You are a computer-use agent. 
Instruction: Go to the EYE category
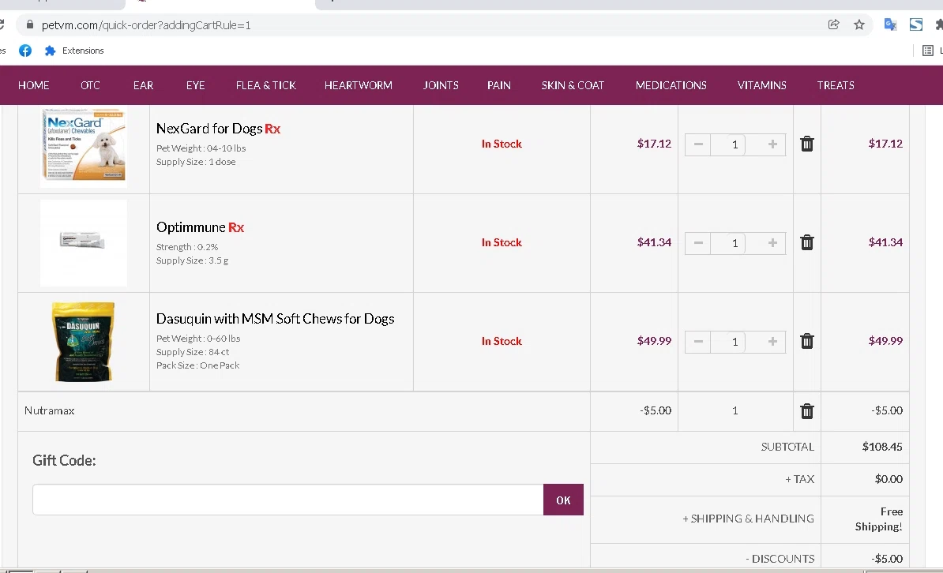click(x=195, y=85)
